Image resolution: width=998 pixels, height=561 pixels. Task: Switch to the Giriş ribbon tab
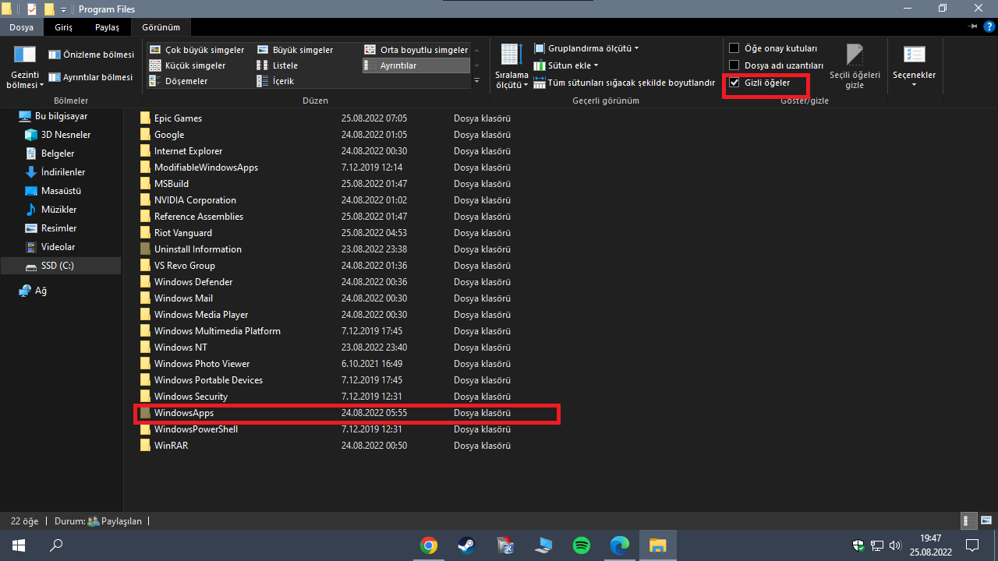(x=64, y=27)
